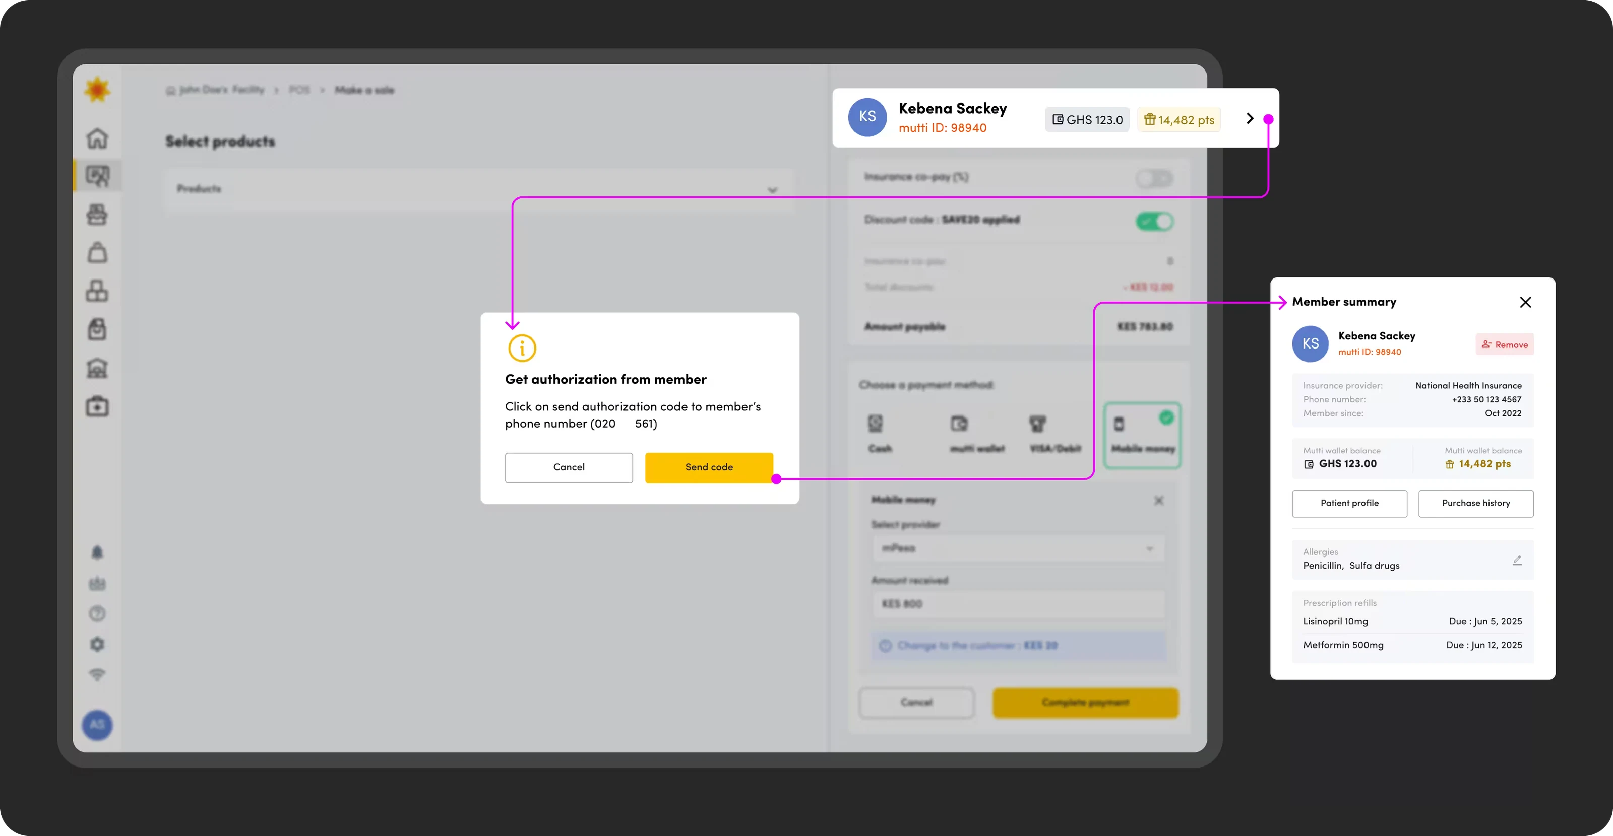Click the Lisinopril 10mg refill row
This screenshot has height=836, width=1613.
1412,621
